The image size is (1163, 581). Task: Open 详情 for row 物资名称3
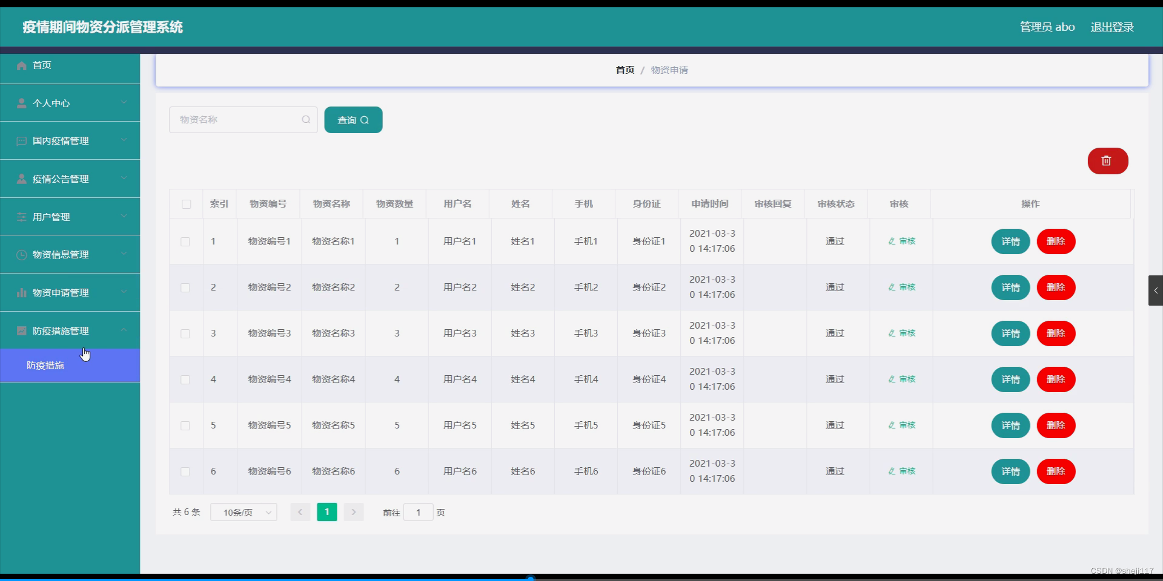click(x=1010, y=333)
